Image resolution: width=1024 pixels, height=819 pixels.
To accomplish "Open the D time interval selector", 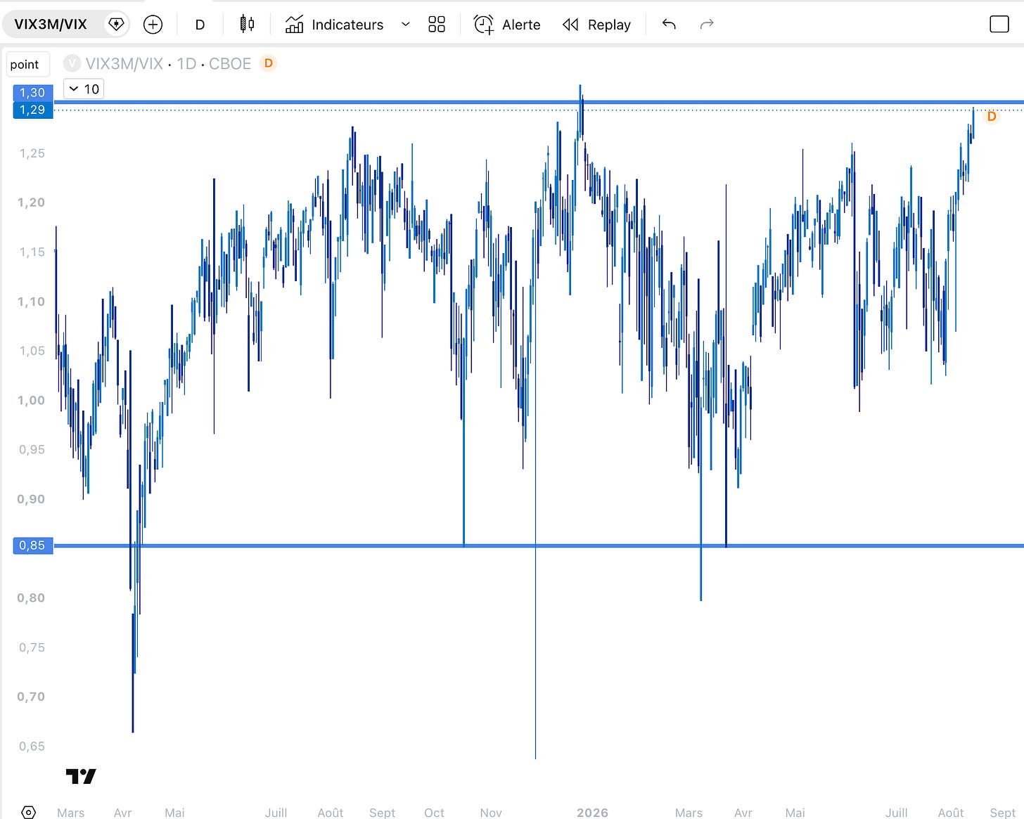I will click(x=200, y=25).
